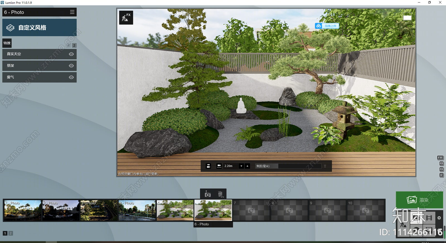Switch to Movie mode filmstrip icon
The width and height of the screenshot is (446, 243).
[x=429, y=218]
